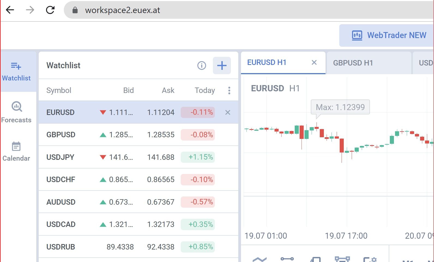Screen dimensions: 434x262
Task: Select the EURUSD watchlist row
Action: pyautogui.click(x=138, y=112)
